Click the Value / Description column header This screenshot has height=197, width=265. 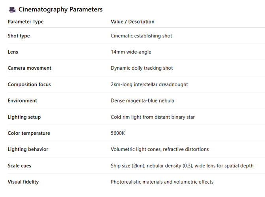click(132, 22)
